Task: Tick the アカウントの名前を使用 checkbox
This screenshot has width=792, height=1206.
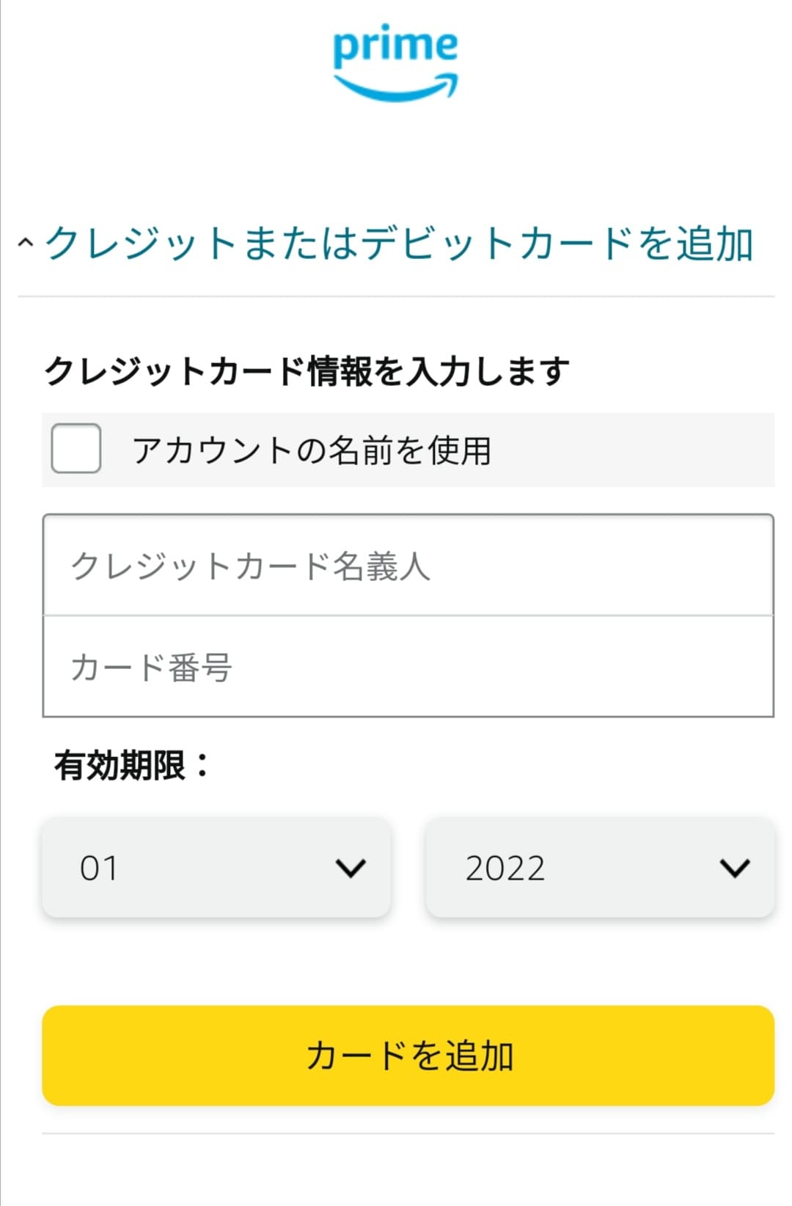Action: pyautogui.click(x=76, y=448)
